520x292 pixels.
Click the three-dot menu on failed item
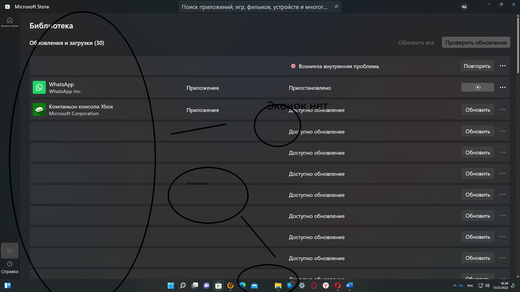coord(502,66)
